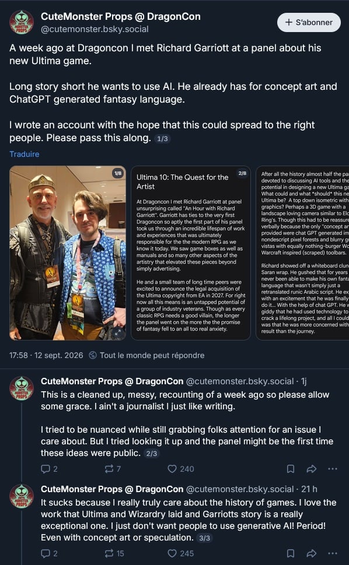Viewport: 349px width, 565px height.
Task: Open the CuteMonster Props avatar in the main post
Action: click(22, 22)
